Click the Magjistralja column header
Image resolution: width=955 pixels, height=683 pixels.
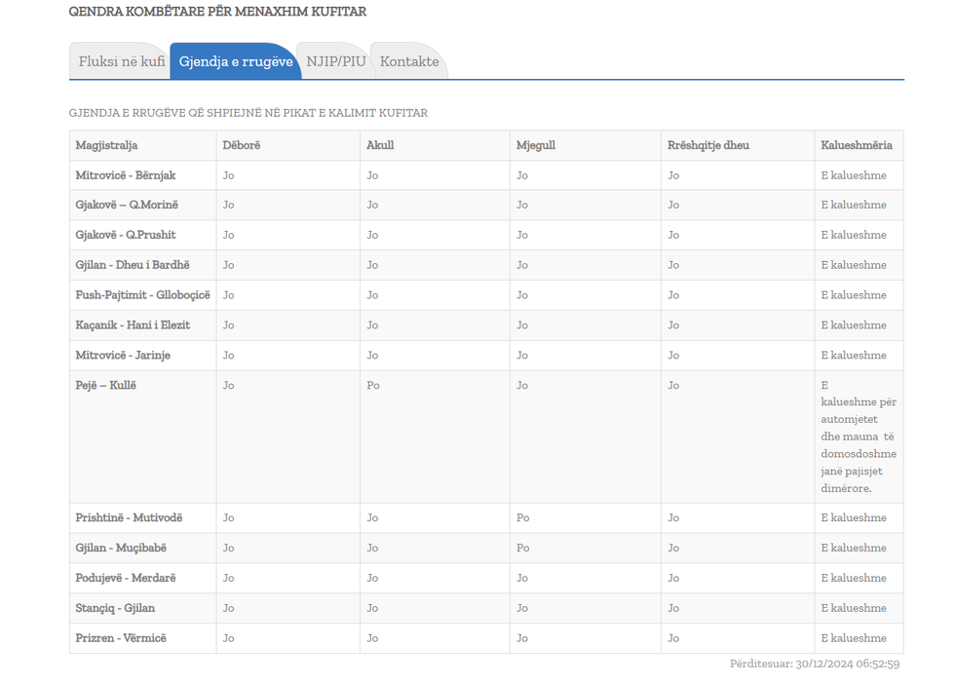click(x=106, y=145)
